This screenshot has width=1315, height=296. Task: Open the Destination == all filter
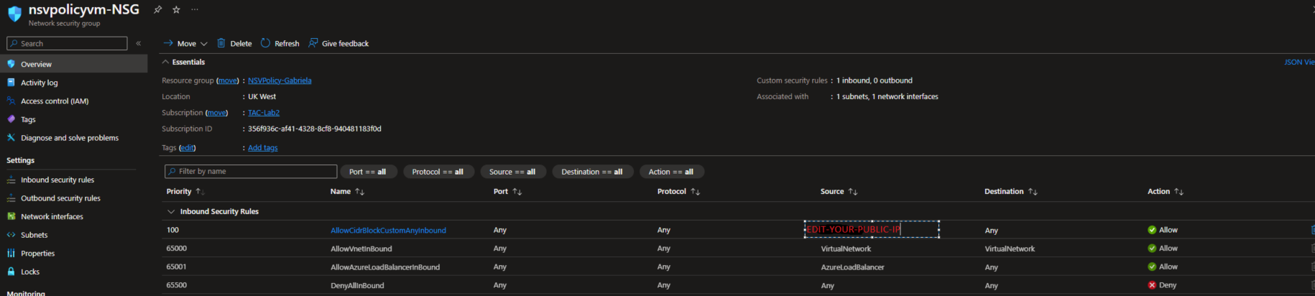click(x=592, y=172)
